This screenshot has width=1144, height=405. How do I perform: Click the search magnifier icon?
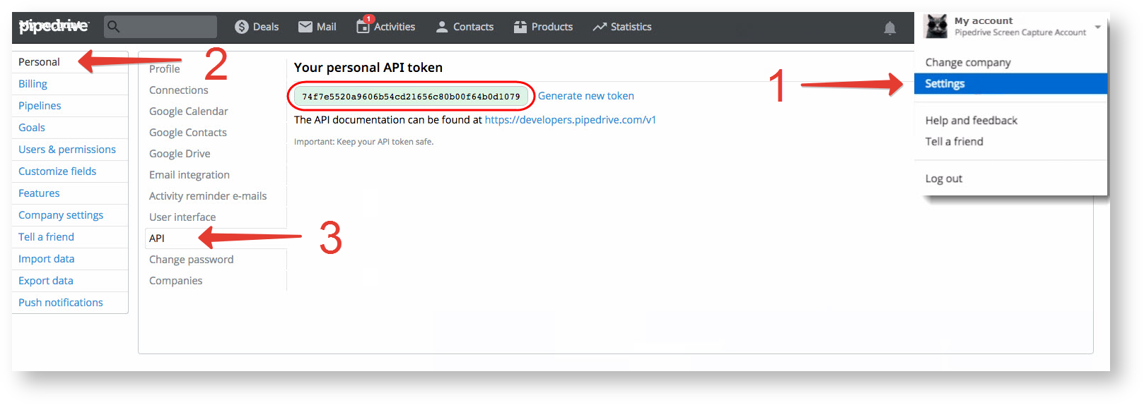click(113, 27)
